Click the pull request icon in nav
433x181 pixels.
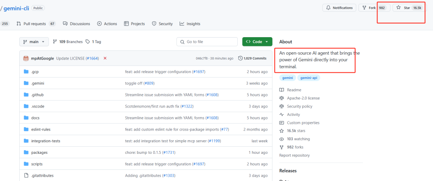(x=19, y=24)
